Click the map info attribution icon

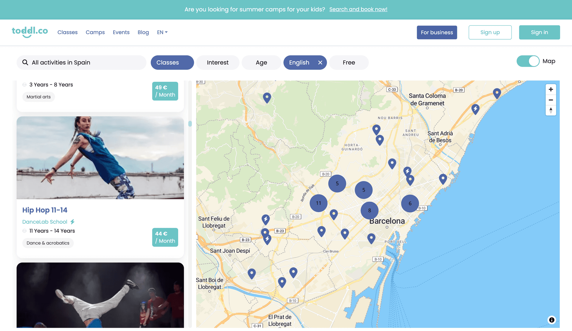[x=552, y=320]
